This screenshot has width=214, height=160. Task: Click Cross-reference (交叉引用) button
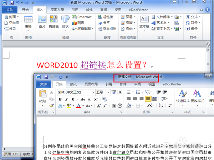(x=107, y=28)
